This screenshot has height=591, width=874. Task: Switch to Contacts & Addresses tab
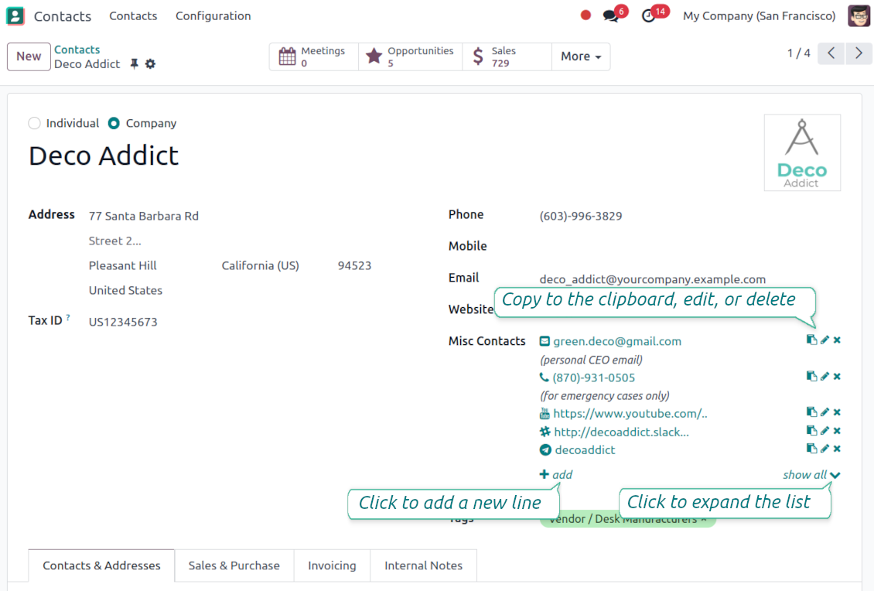pyautogui.click(x=101, y=565)
